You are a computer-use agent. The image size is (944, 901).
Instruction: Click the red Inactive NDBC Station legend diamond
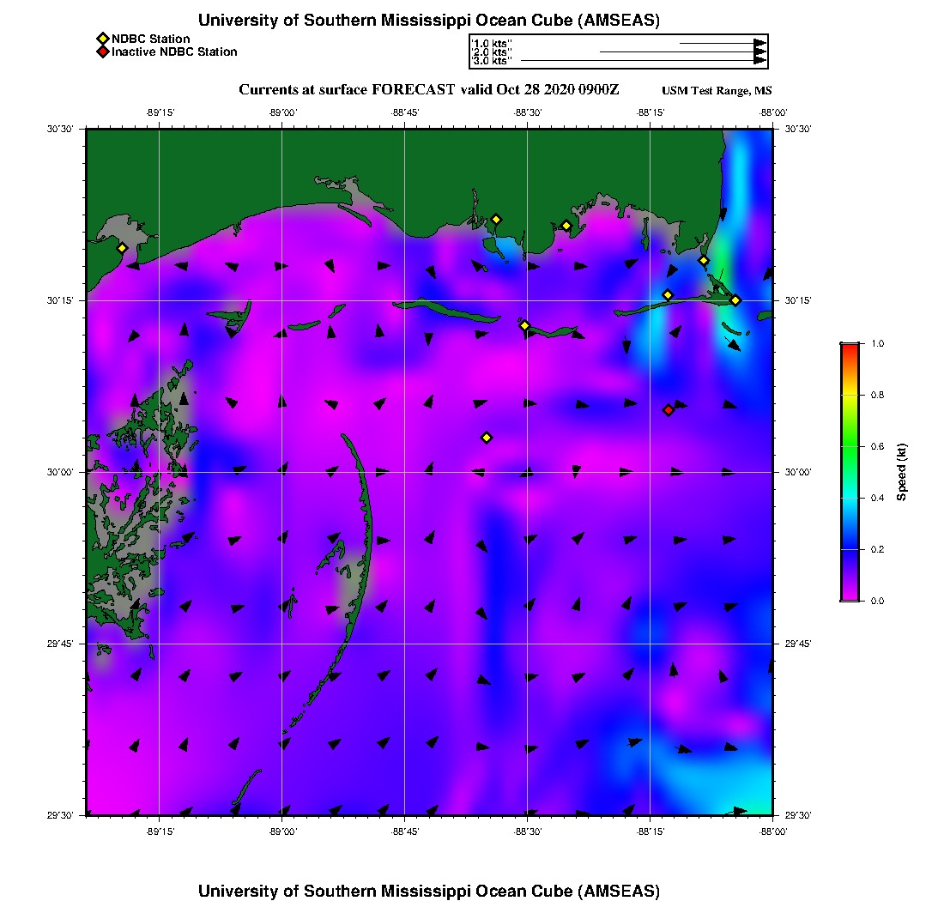[102, 52]
